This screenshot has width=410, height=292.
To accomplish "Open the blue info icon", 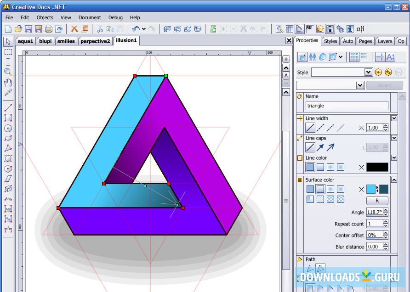I will [350, 29].
